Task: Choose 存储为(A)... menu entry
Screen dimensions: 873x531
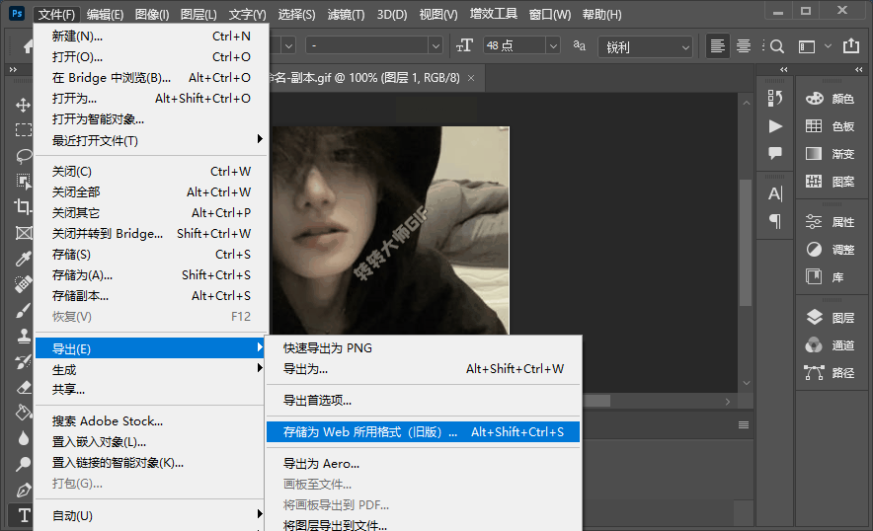Action: (x=150, y=275)
